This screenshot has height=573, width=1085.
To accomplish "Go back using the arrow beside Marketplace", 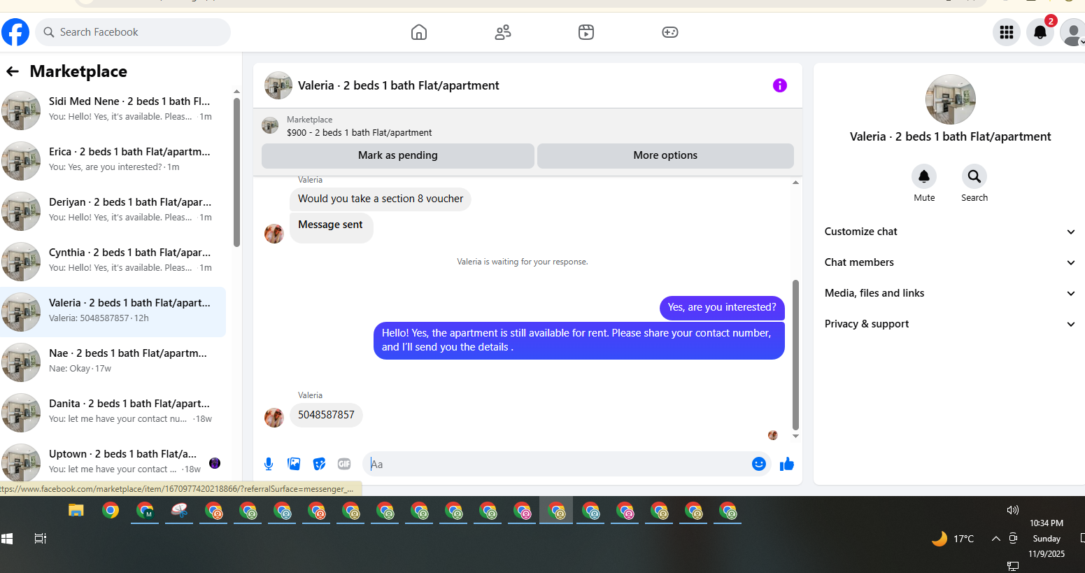I will pyautogui.click(x=13, y=71).
